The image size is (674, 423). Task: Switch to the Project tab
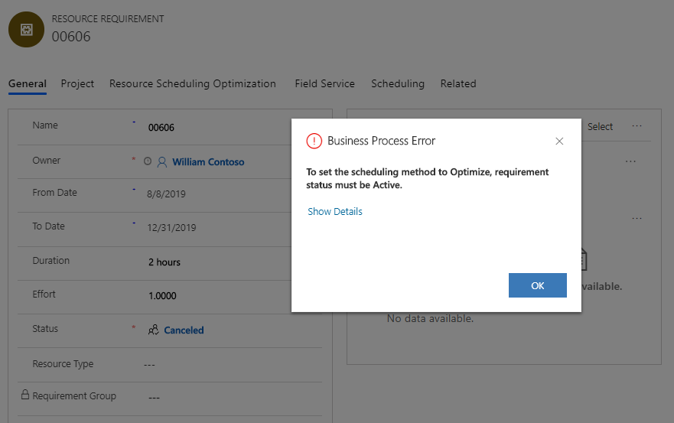pos(77,84)
